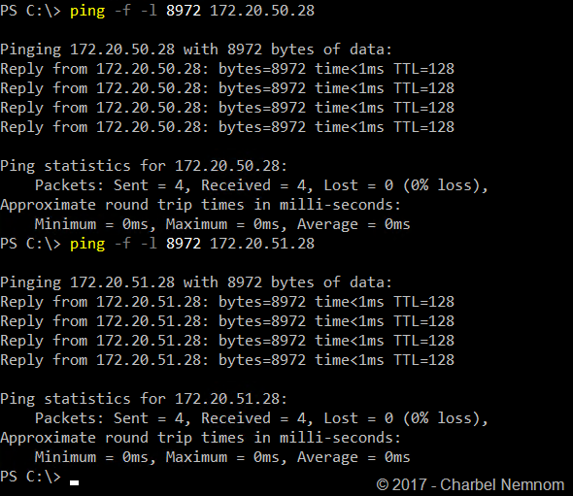Click the line 'Pinging 172.20.50.28 with 8972 bytes'

196,50
